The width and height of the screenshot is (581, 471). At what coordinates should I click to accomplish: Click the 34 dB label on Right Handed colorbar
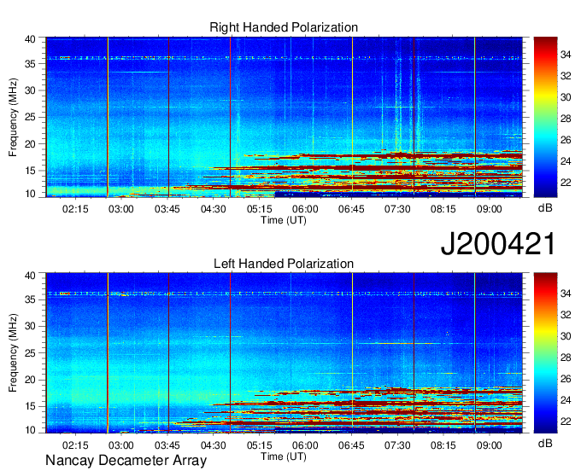[566, 55]
